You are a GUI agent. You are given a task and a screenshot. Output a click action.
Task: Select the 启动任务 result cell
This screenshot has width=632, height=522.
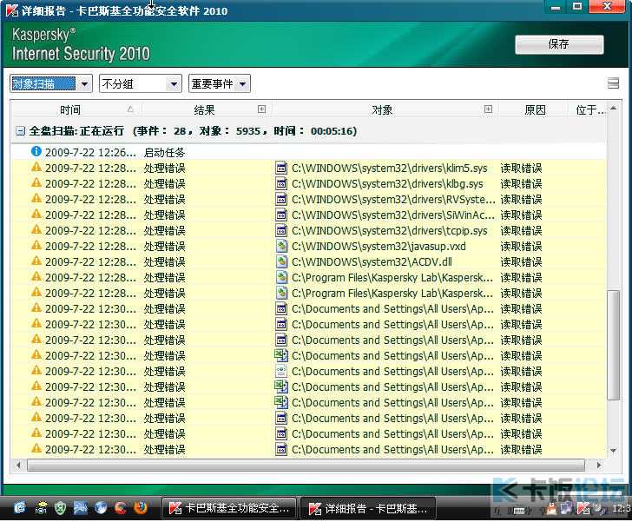click(164, 153)
